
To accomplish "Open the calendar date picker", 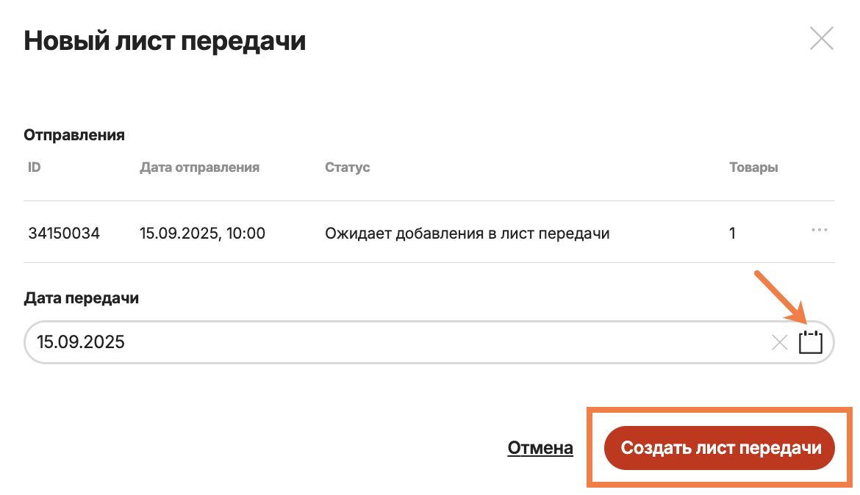I will (x=810, y=342).
